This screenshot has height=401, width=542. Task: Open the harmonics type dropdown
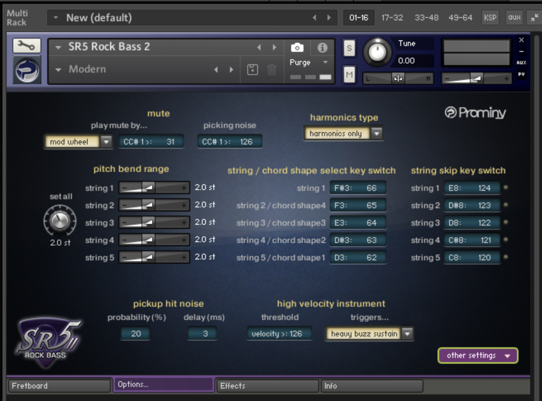click(344, 133)
